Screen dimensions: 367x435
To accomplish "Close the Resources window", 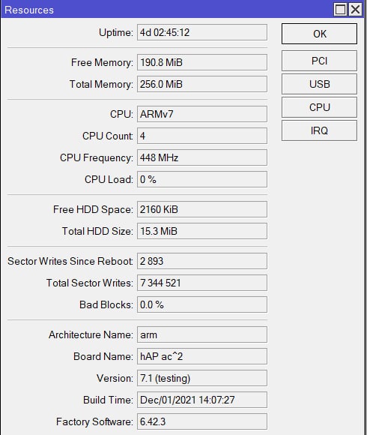I will pos(355,10).
